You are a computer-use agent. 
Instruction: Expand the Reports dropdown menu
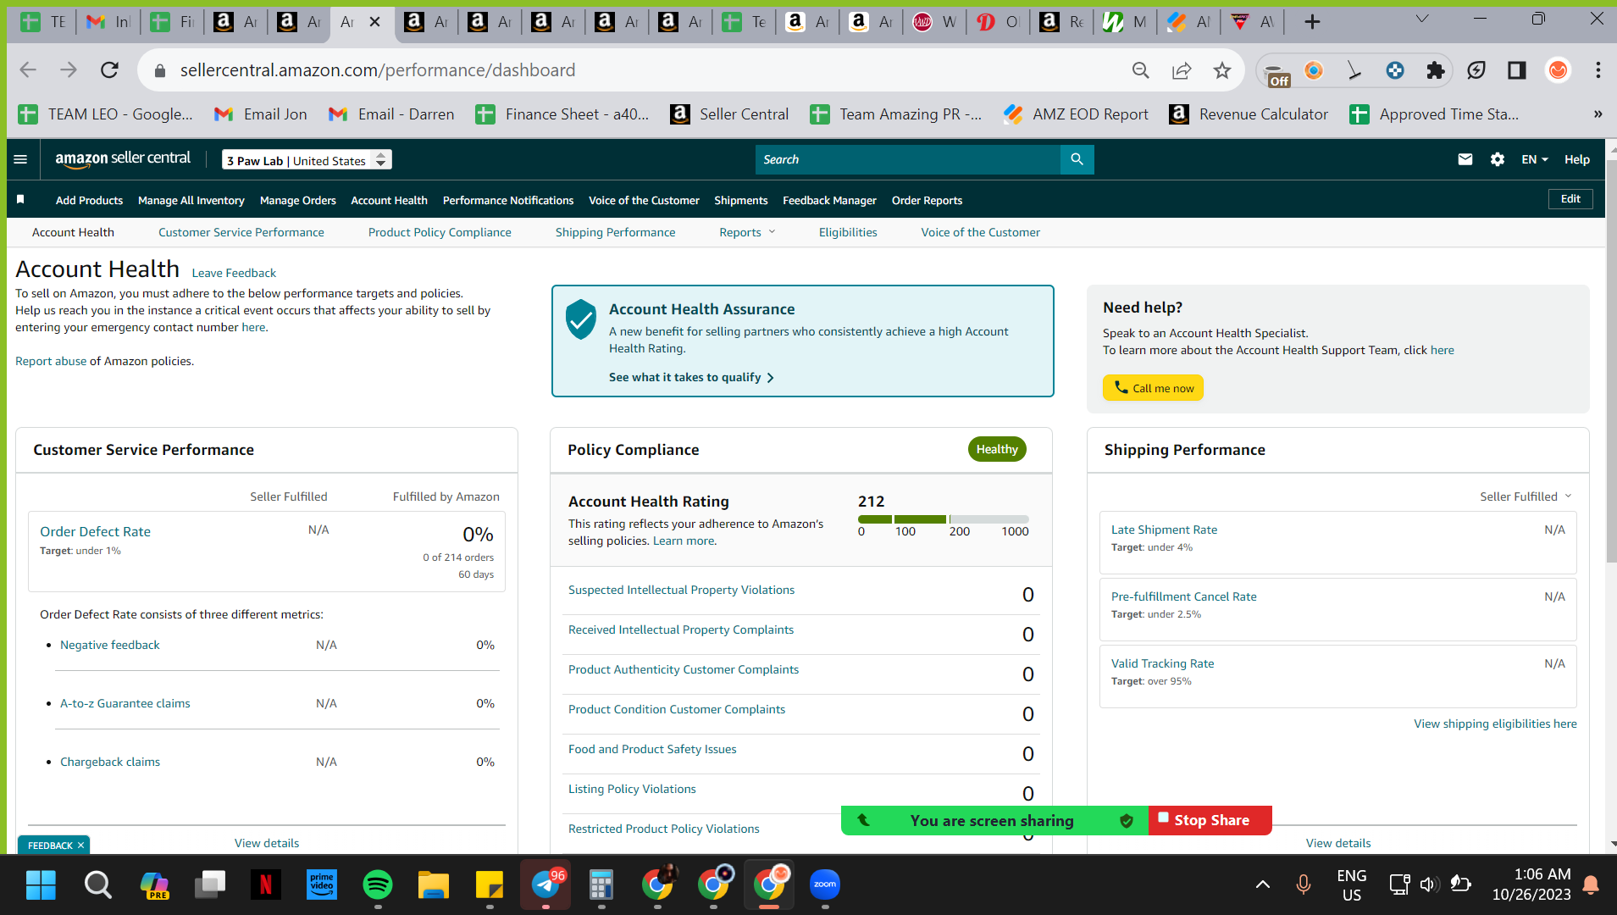(x=747, y=232)
